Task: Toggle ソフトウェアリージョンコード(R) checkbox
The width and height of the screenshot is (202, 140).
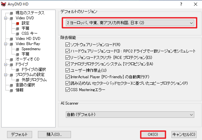Action: coord(67,44)
